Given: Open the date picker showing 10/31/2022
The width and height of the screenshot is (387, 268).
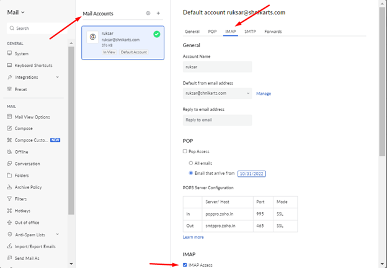Looking at the screenshot, I should click(252, 174).
